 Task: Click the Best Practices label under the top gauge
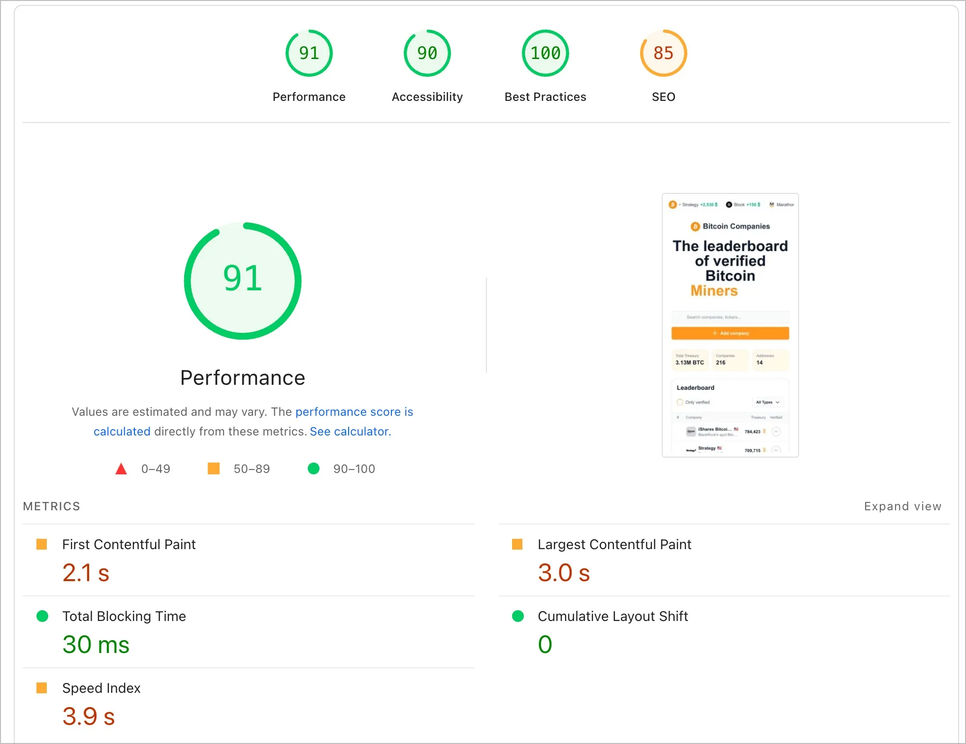[546, 97]
